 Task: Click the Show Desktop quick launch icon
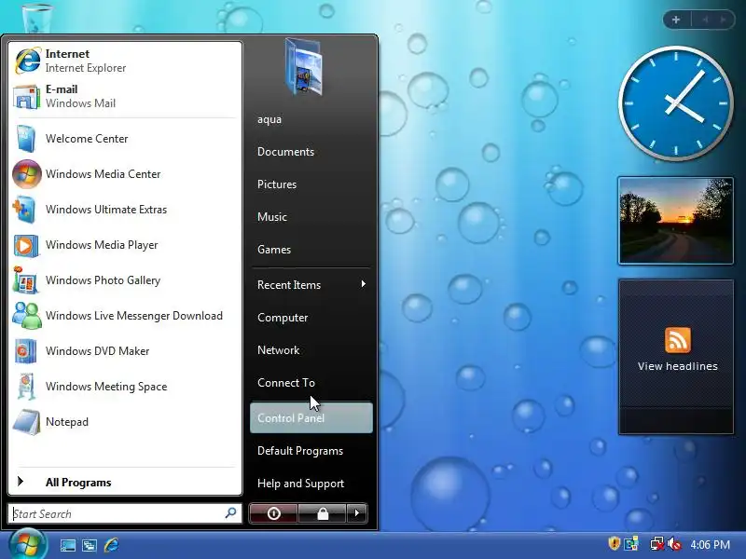(67, 545)
